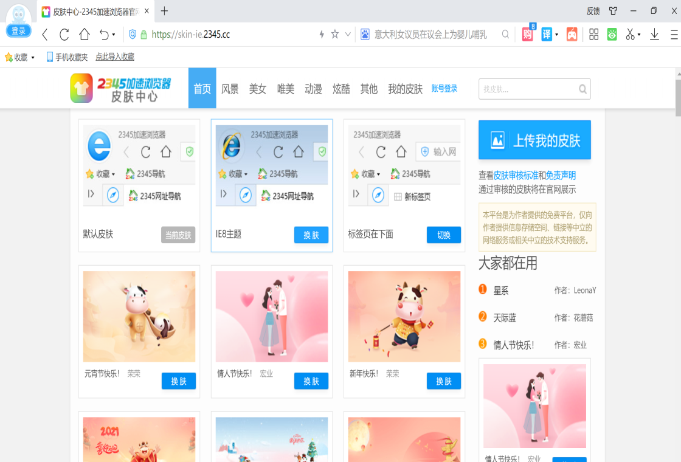Click the scissors screenshot tool
This screenshot has width=681, height=462.
[630, 34]
